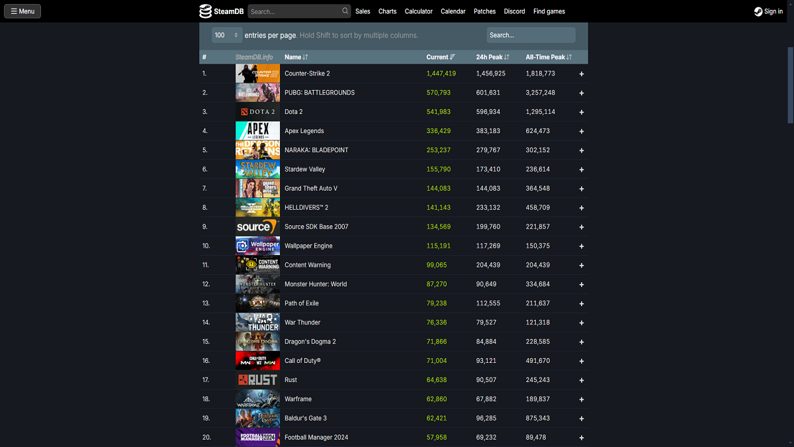The image size is (794, 447).
Task: Open the Sales menu item
Action: pos(363,11)
